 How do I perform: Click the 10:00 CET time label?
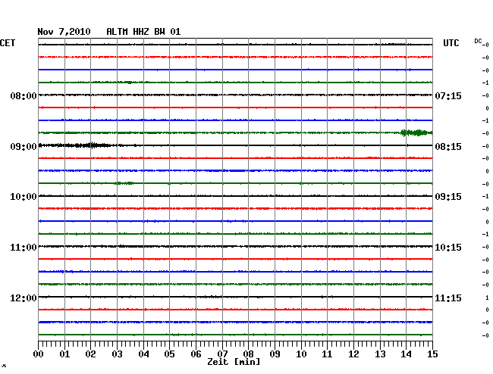point(24,197)
